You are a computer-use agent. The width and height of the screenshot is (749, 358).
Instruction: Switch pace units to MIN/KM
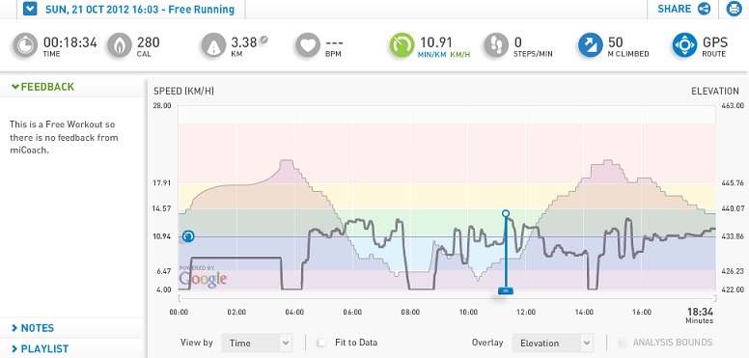click(x=431, y=54)
